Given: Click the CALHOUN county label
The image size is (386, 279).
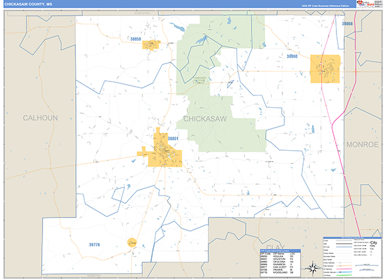Looking at the screenshot, I should tap(41, 118).
